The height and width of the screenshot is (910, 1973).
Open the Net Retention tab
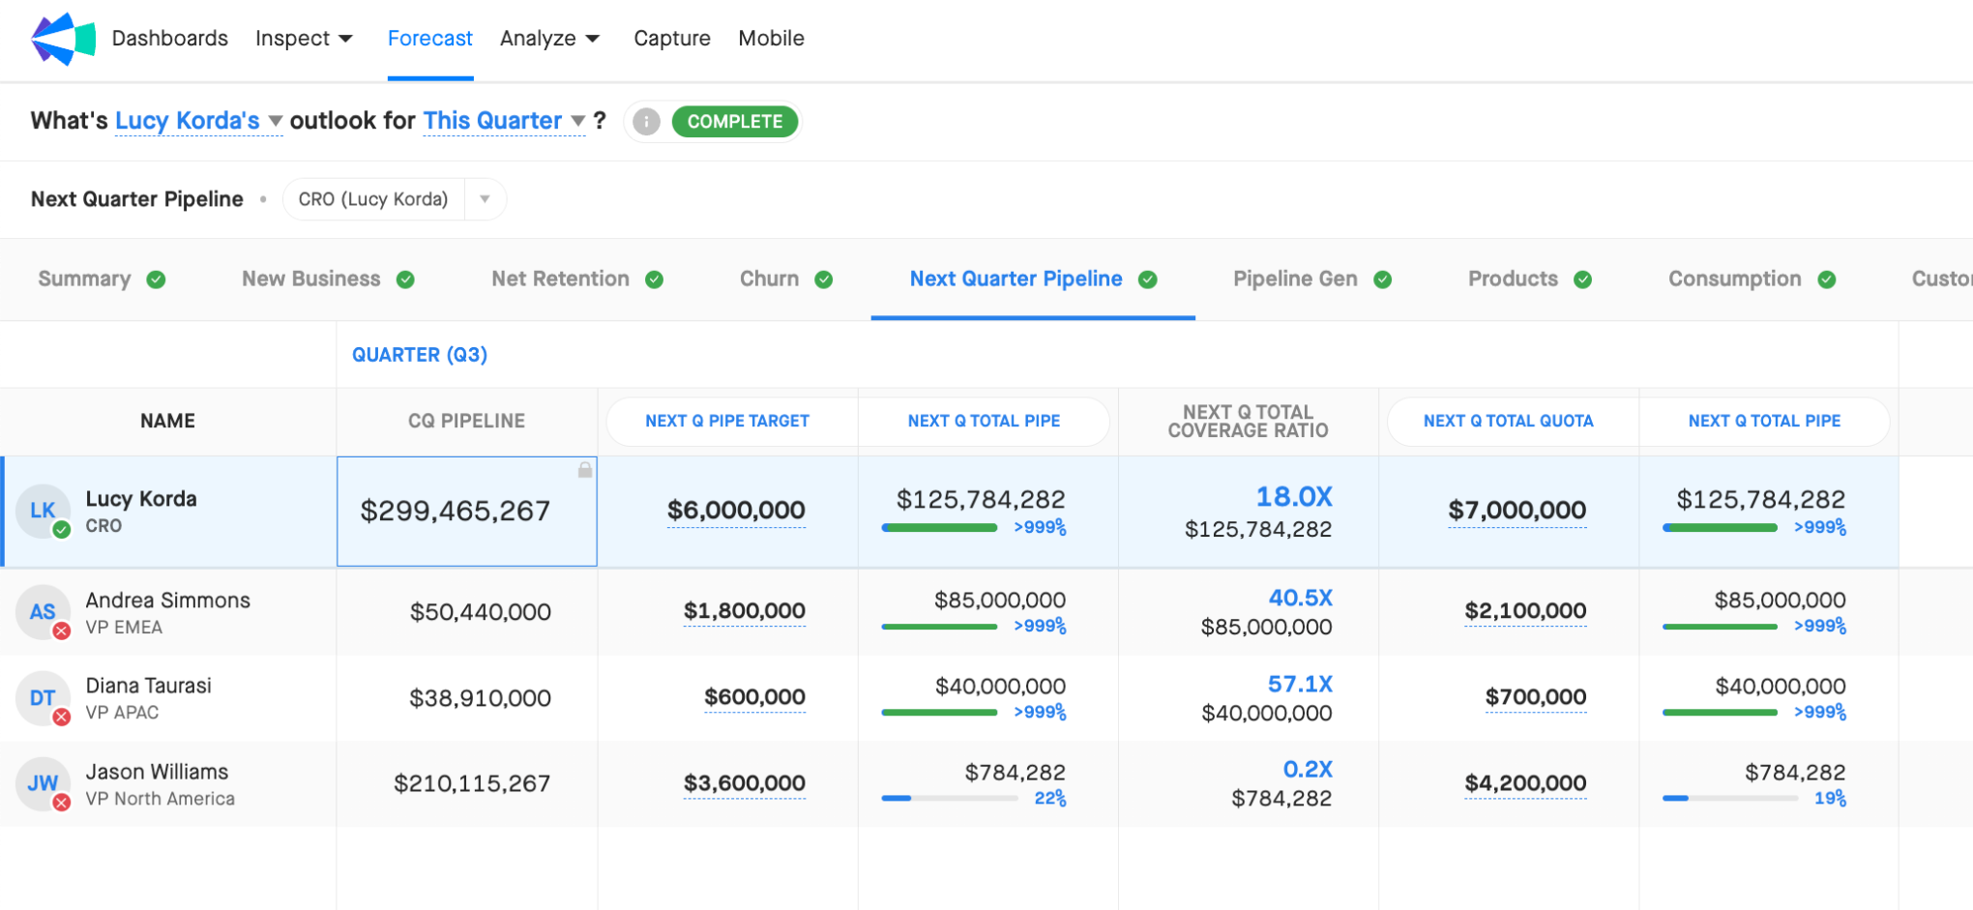[x=560, y=279]
